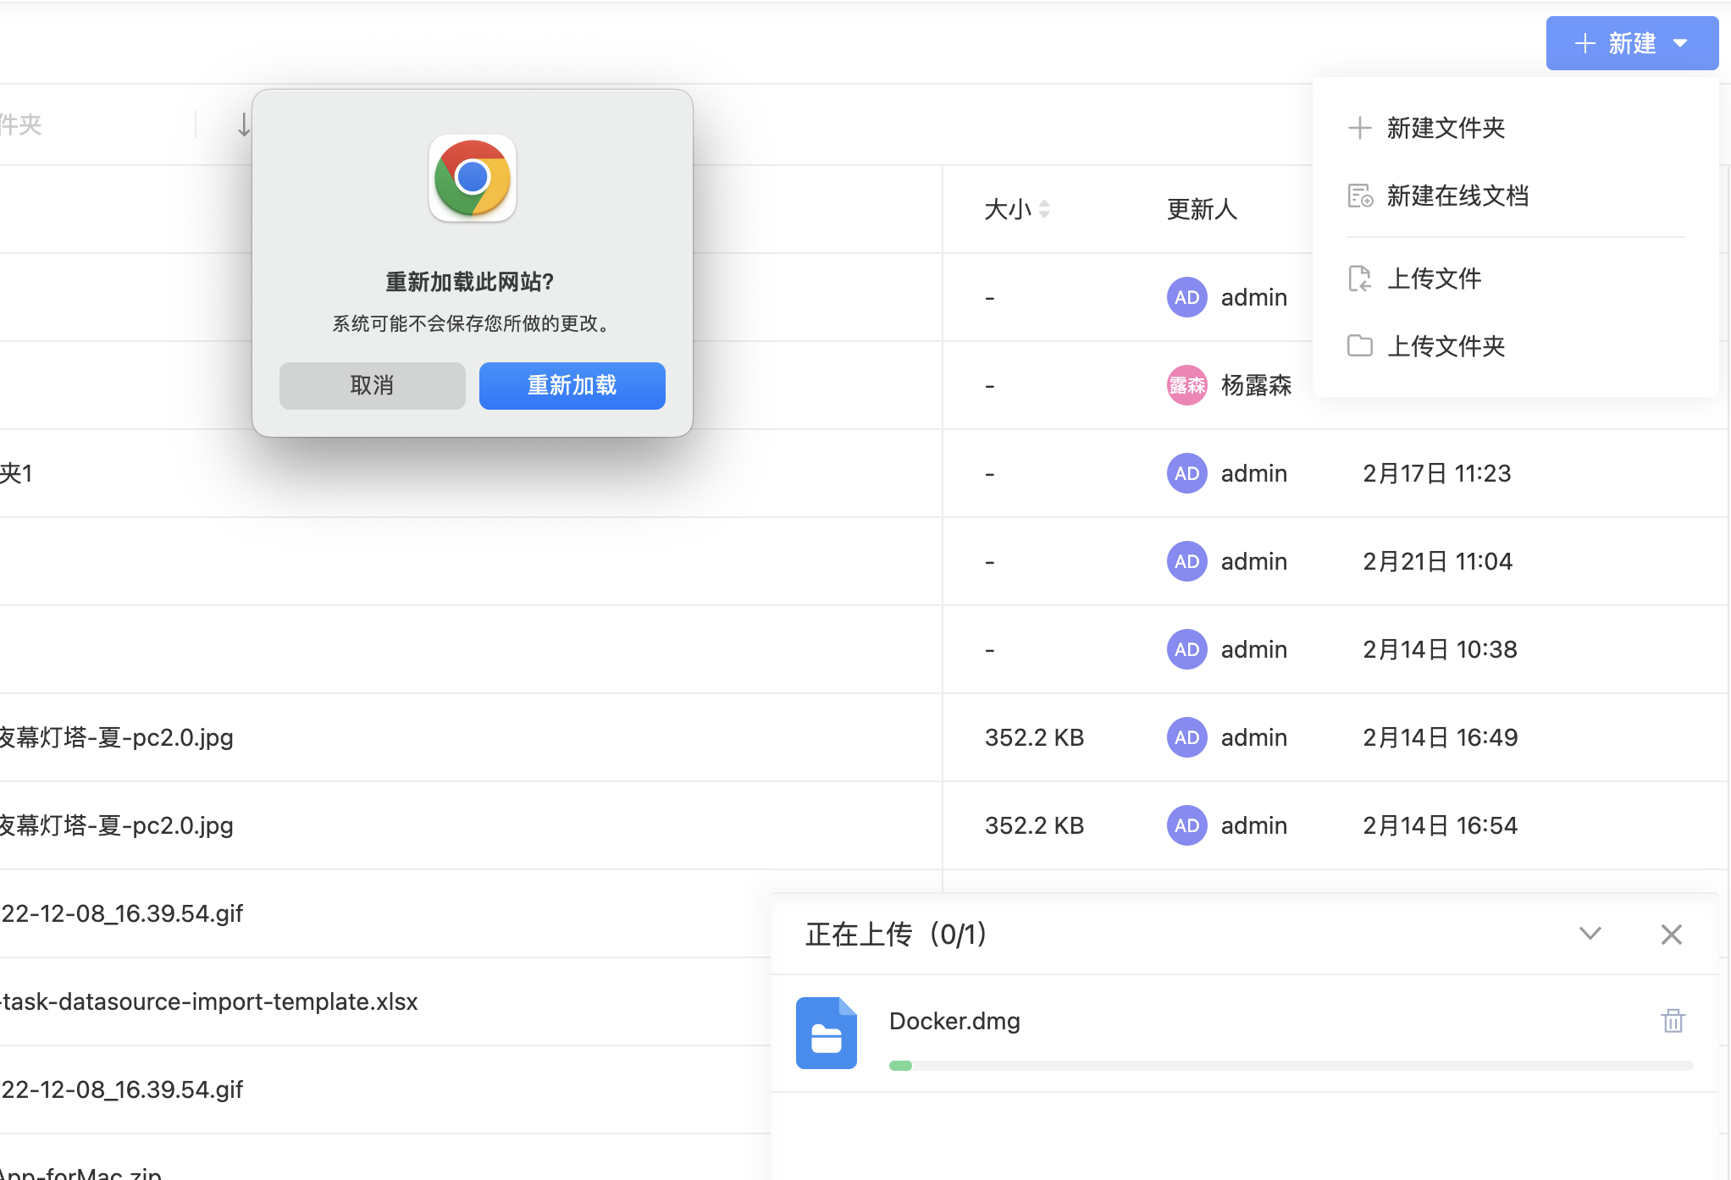
Task: Click the Chrome logo in the dialog
Action: [473, 179]
